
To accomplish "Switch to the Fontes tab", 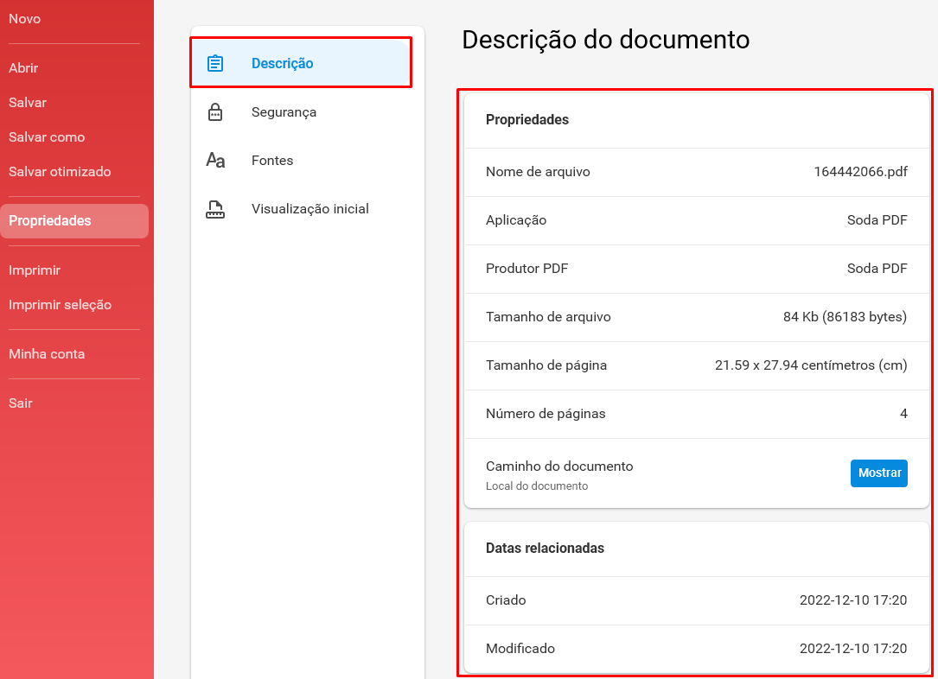I will [301, 160].
